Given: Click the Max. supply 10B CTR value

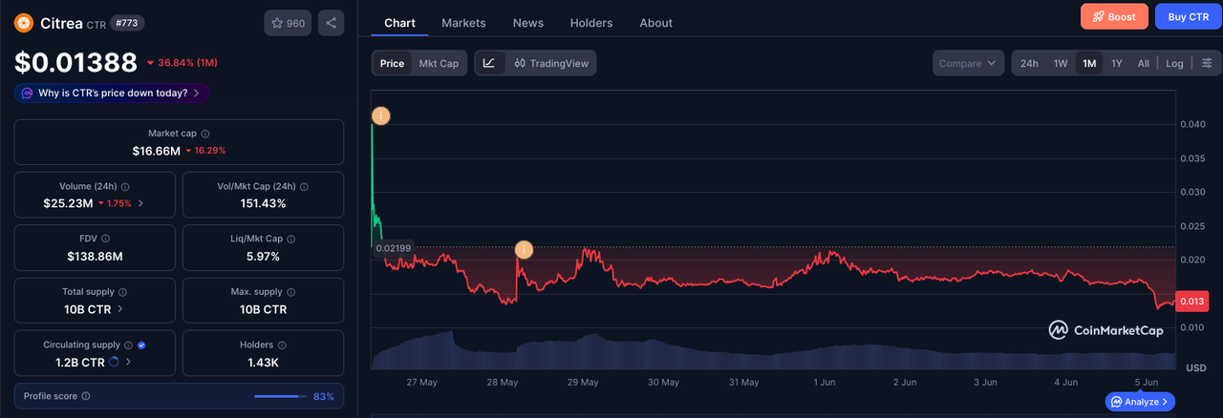Looking at the screenshot, I should (263, 309).
